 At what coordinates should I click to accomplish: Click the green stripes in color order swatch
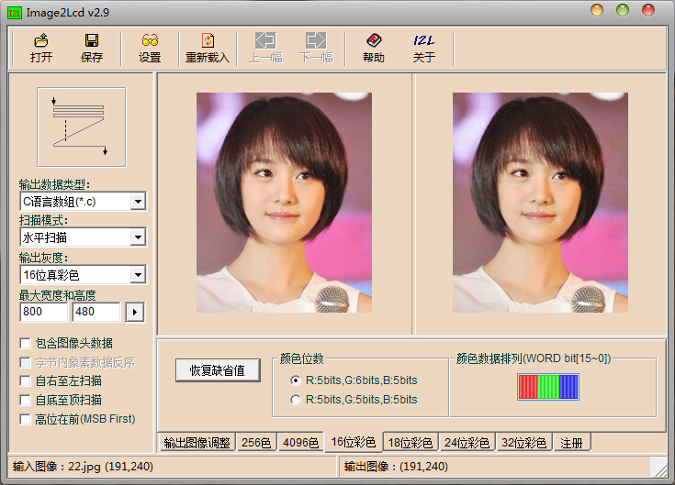tap(548, 387)
